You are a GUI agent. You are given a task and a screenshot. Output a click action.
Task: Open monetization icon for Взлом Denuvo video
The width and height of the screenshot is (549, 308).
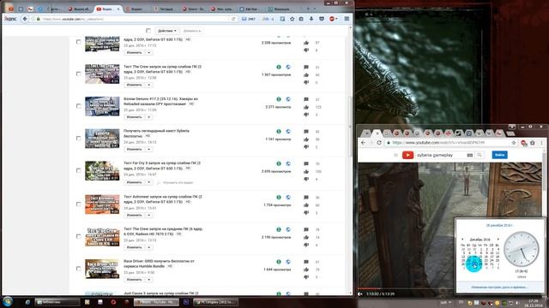tap(279, 99)
